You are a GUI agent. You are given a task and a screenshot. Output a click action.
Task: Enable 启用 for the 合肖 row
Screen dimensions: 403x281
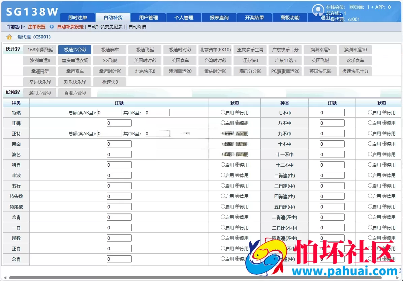pyautogui.click(x=223, y=217)
